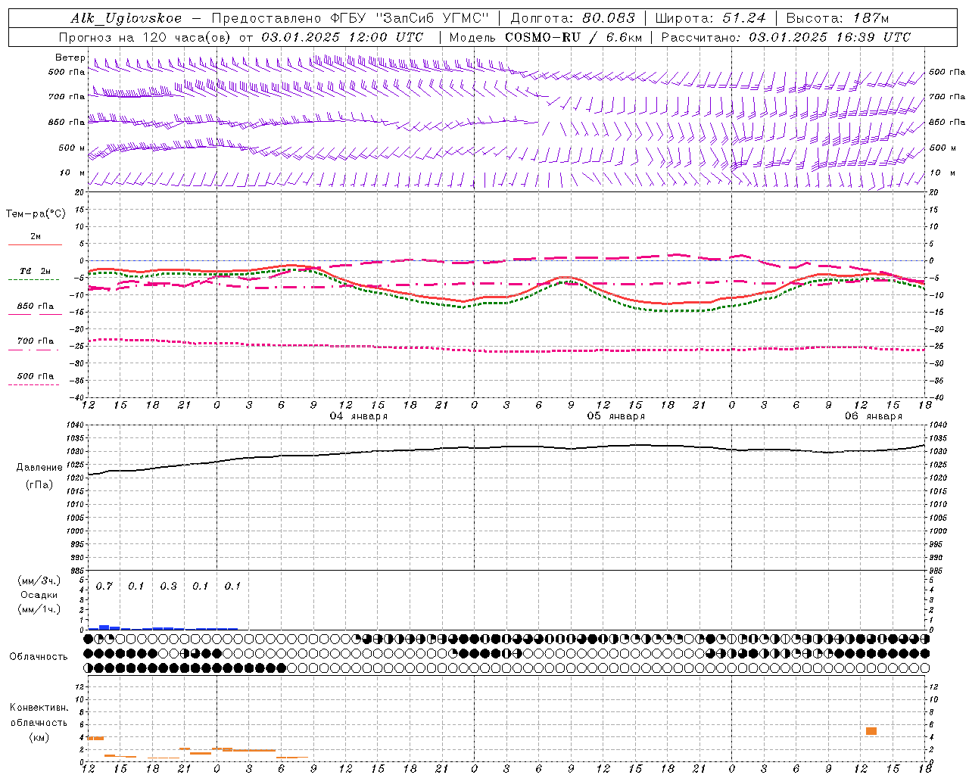
Task: Click the '06 января' date label
Action: coord(874,416)
